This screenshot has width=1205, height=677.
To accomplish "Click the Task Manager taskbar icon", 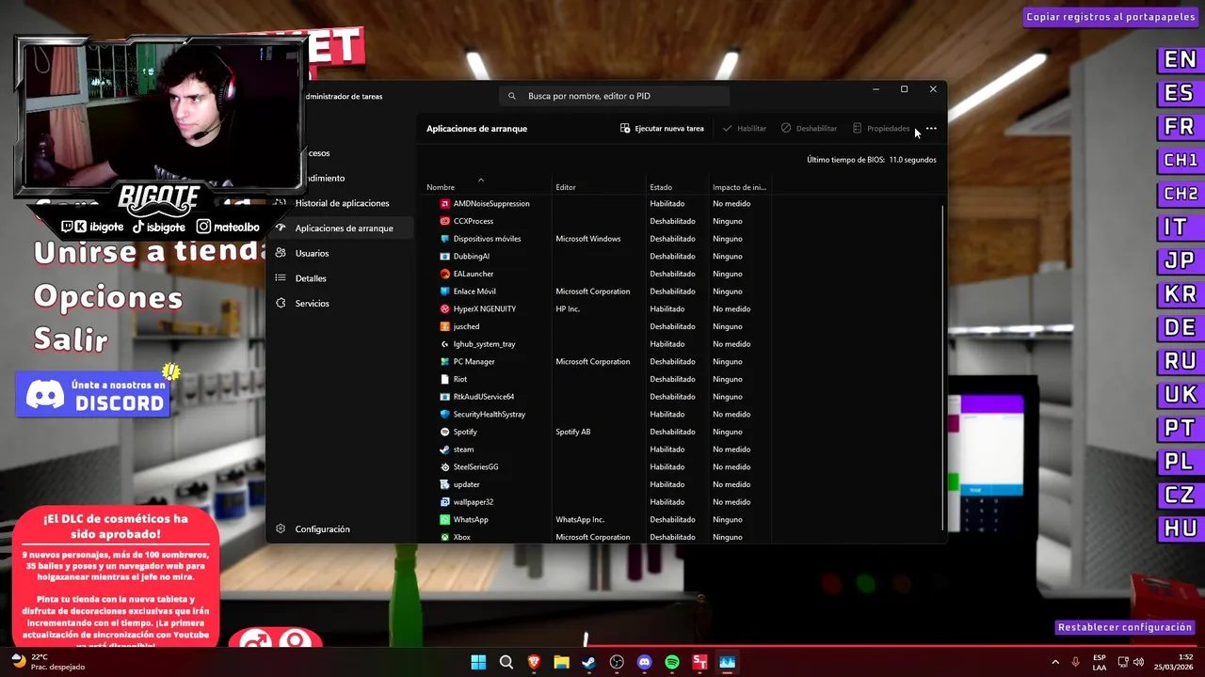I will click(727, 662).
